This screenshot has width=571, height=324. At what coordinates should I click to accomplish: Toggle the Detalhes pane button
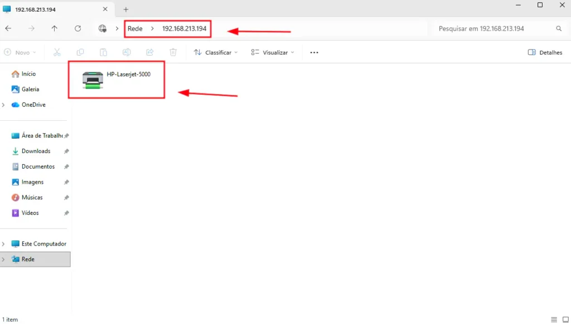(545, 52)
